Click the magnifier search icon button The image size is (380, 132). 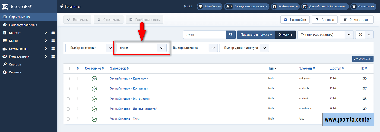pos(230,35)
